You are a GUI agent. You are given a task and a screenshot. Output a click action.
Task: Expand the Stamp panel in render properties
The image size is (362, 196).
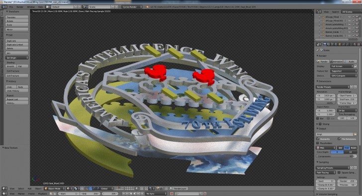pyautogui.click(x=318, y=124)
